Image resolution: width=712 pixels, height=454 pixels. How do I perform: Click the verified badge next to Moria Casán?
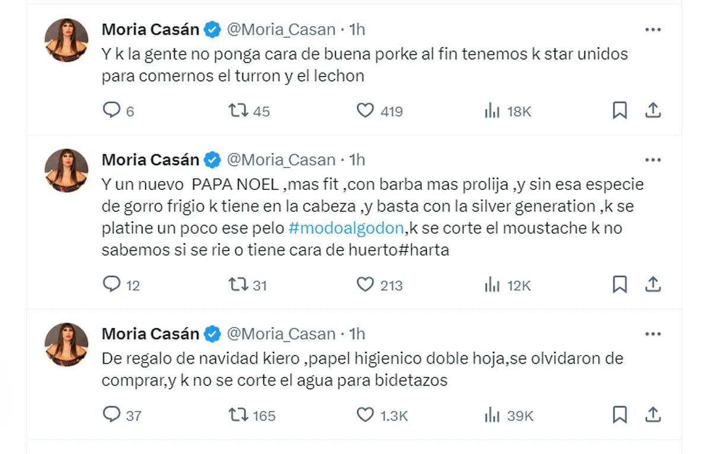point(211,28)
